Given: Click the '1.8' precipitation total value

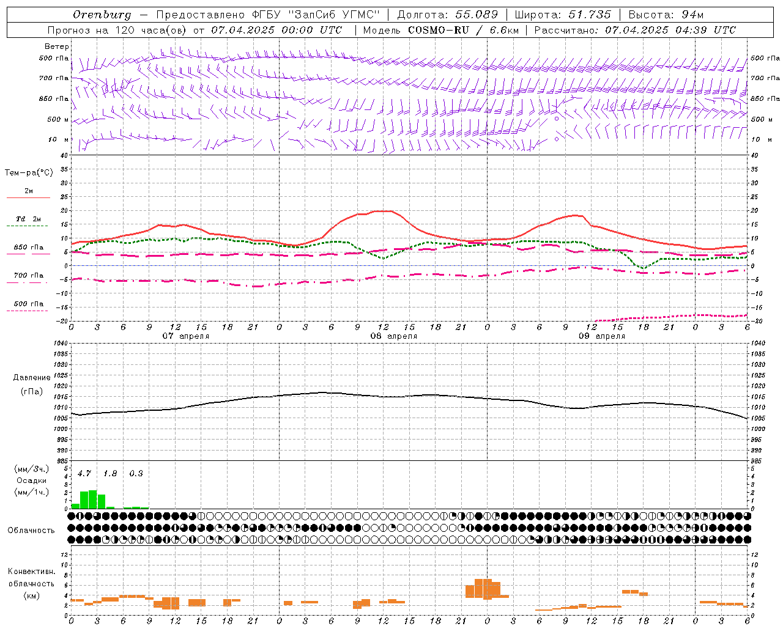Looking at the screenshot, I should tap(110, 473).
